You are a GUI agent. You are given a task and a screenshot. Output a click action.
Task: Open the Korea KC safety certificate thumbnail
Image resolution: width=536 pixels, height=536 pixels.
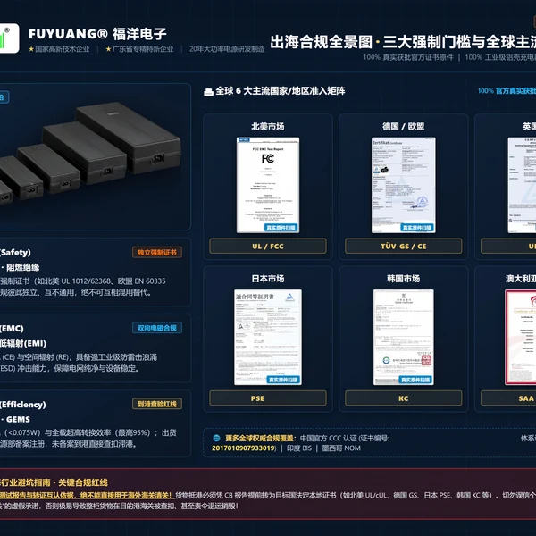click(404, 337)
